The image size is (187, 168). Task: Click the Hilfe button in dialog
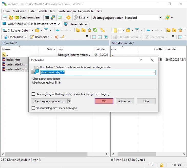pos(146,101)
